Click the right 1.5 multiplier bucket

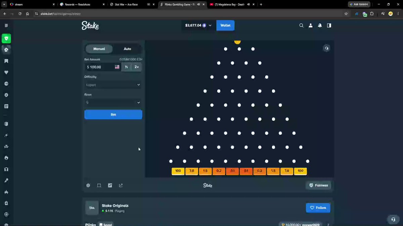click(x=273, y=171)
